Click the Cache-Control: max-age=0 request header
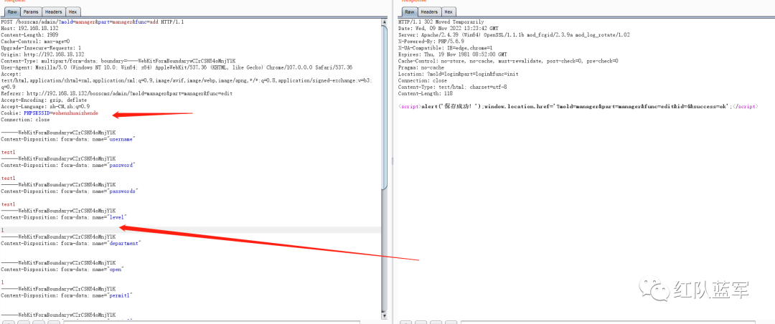 (x=36, y=42)
